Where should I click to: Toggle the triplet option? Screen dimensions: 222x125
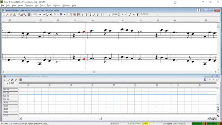[110, 15]
